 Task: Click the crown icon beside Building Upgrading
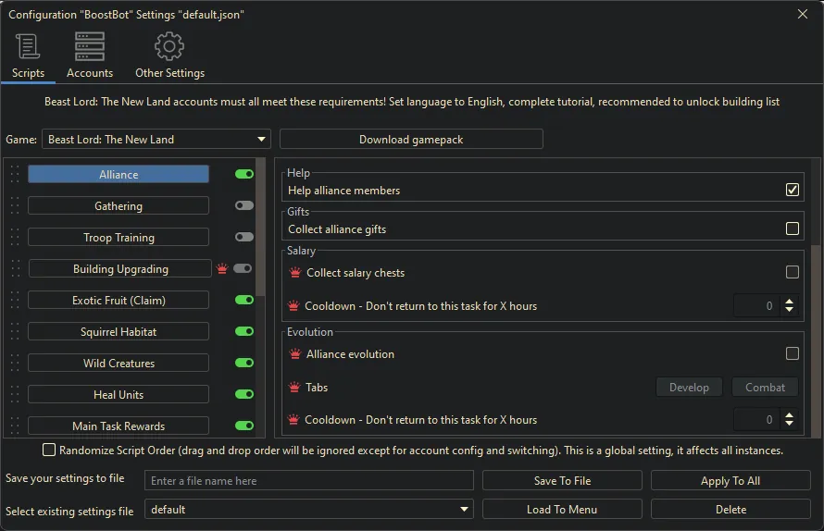coord(222,269)
